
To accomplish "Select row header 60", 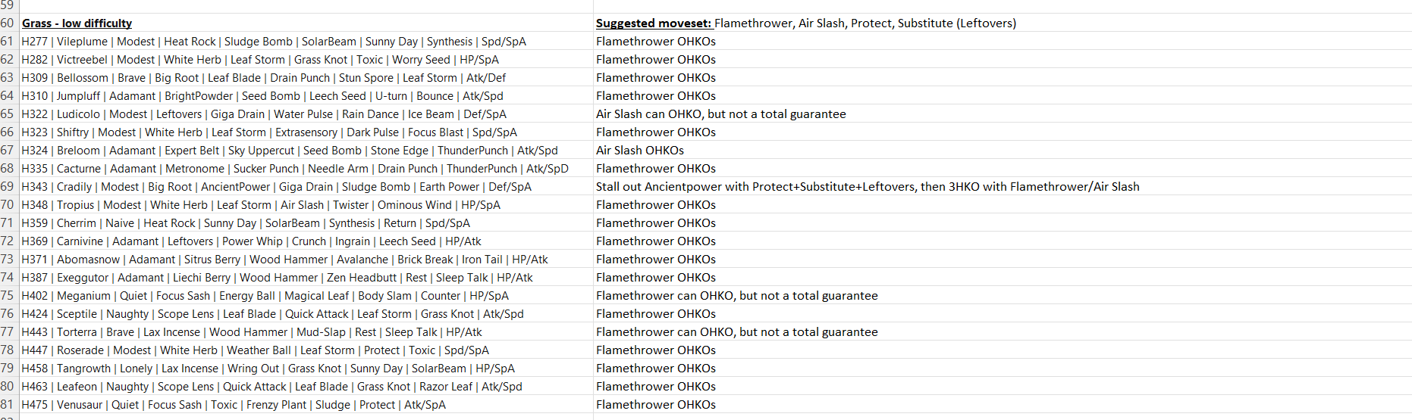I will pyautogui.click(x=9, y=23).
